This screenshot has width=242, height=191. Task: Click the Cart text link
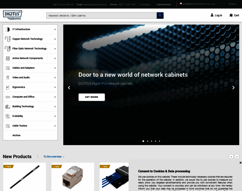point(236,15)
